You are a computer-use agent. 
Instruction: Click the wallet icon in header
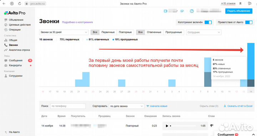pos(166,11)
